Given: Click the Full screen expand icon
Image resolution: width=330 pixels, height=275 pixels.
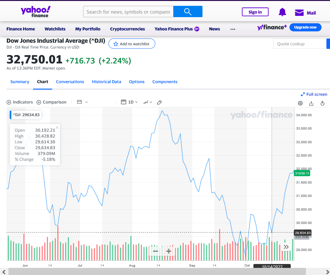Looking at the screenshot, I should pos(303,94).
